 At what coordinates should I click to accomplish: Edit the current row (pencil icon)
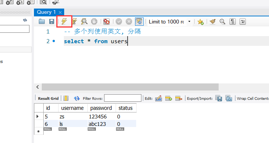click(x=159, y=98)
